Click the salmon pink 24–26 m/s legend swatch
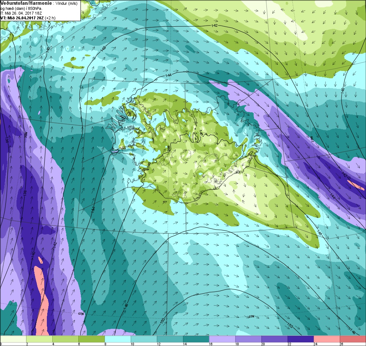This screenshot has height=346, width=366. (327, 339)
